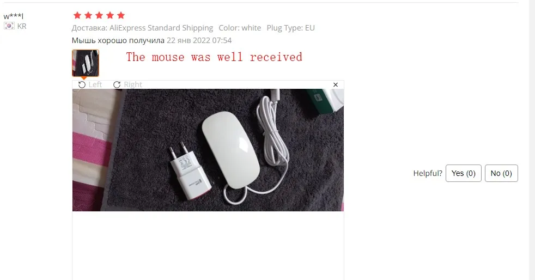Image resolution: width=535 pixels, height=280 pixels.
Task: Click the third red rating star
Action: [99, 15]
